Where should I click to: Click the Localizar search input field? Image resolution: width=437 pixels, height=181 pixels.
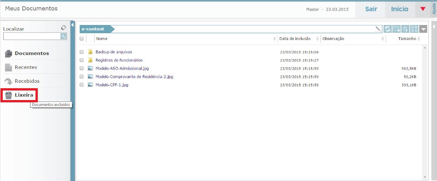pyautogui.click(x=32, y=36)
